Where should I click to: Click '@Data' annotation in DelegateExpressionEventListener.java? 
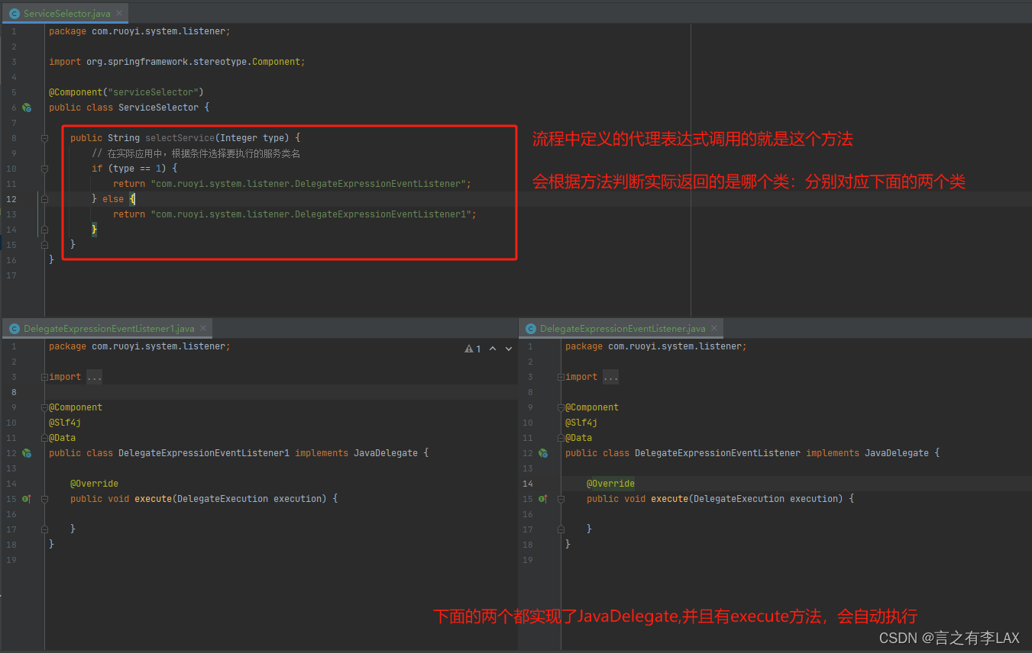[x=578, y=438]
